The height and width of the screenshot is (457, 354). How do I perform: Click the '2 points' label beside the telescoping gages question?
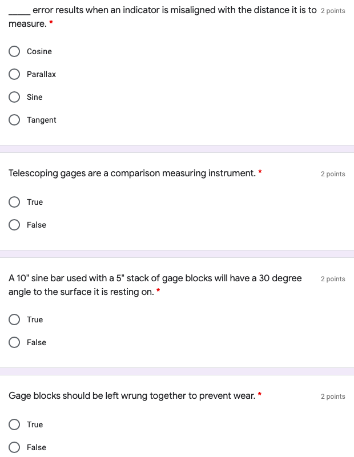333,174
